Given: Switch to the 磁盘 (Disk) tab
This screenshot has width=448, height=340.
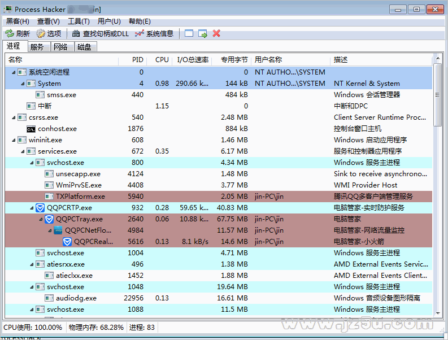Looking at the screenshot, I should click(x=85, y=47).
